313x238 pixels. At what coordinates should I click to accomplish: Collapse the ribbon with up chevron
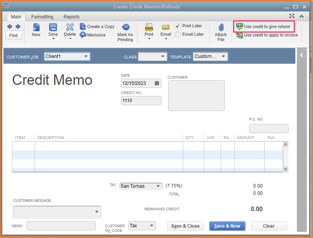[x=301, y=17]
